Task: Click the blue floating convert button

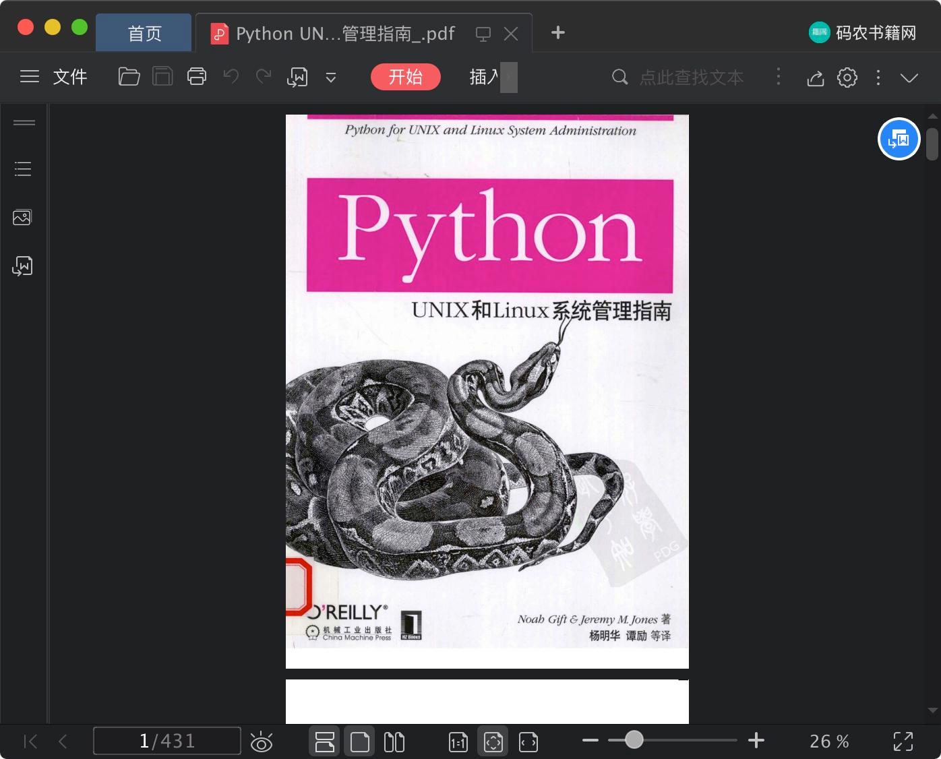Action: [x=899, y=139]
